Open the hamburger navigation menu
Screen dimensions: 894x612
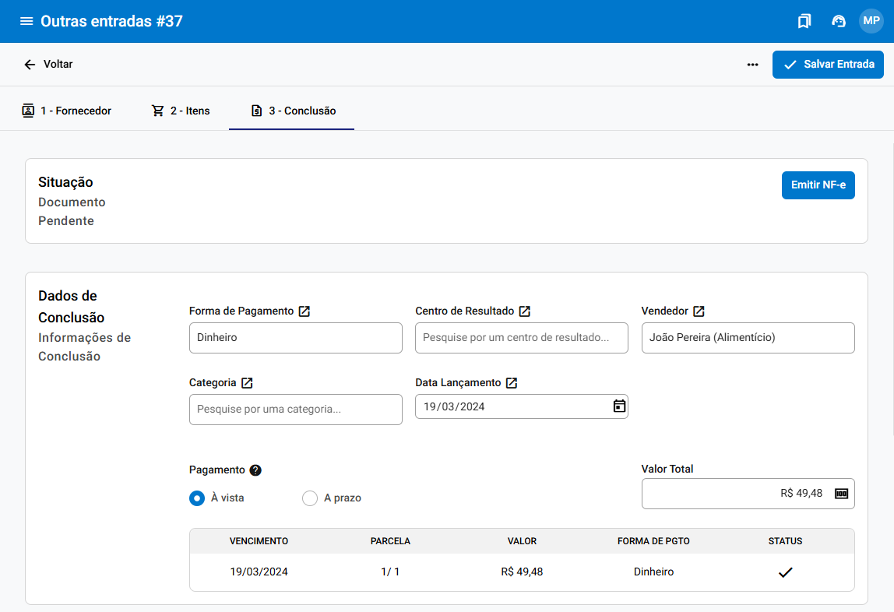(26, 21)
